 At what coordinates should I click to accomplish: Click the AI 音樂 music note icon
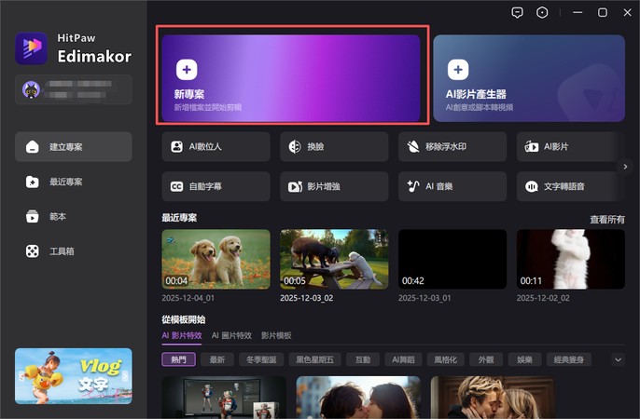coord(413,186)
